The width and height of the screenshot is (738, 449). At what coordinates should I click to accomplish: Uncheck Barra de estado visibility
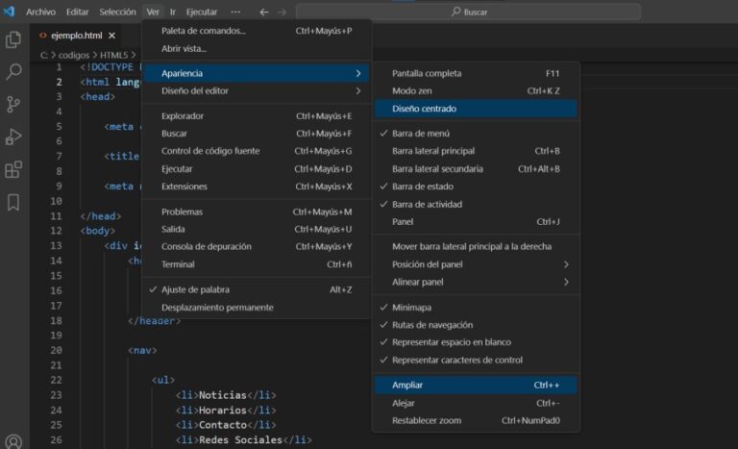[x=424, y=187]
